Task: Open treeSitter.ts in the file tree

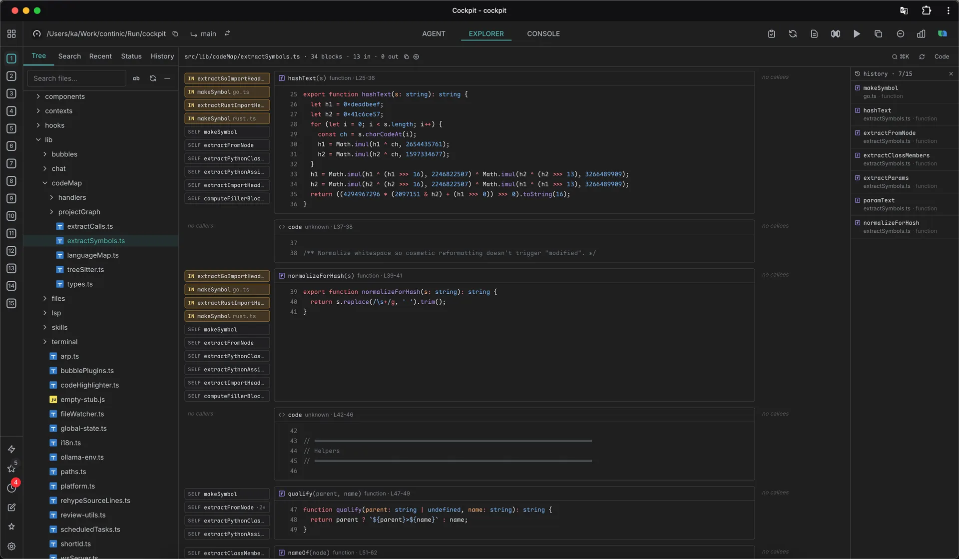Action: (85, 270)
